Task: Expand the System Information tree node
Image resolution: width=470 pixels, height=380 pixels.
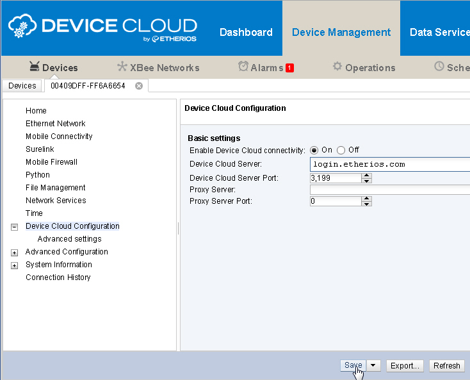Action: point(14,265)
